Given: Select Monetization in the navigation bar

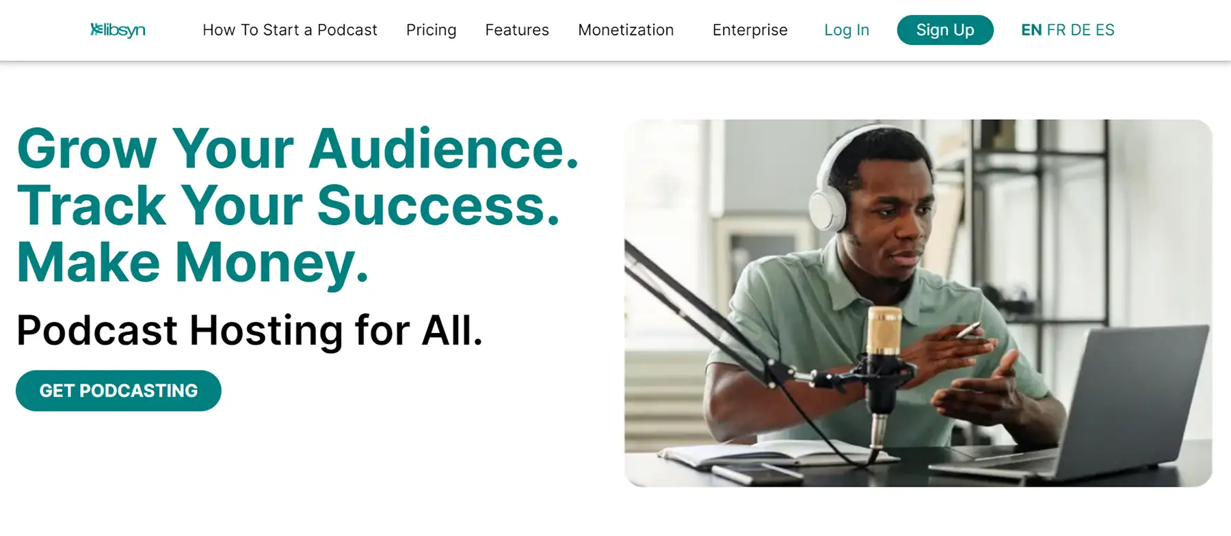Looking at the screenshot, I should pos(626,30).
